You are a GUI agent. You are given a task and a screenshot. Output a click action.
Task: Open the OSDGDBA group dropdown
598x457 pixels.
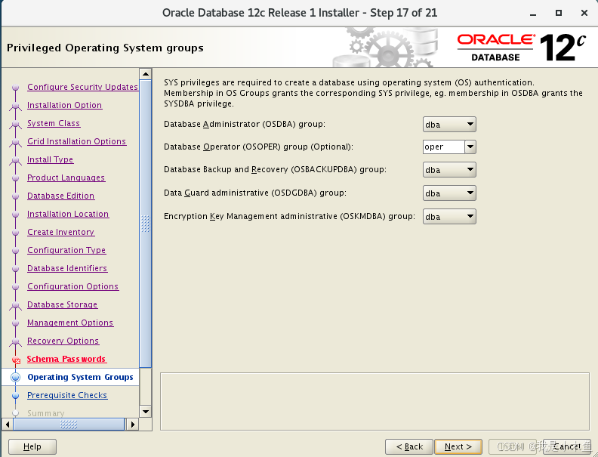pos(449,193)
